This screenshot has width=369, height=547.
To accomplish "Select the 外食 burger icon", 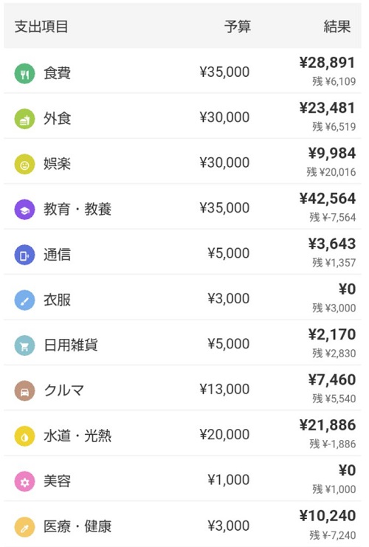I will click(x=24, y=119).
